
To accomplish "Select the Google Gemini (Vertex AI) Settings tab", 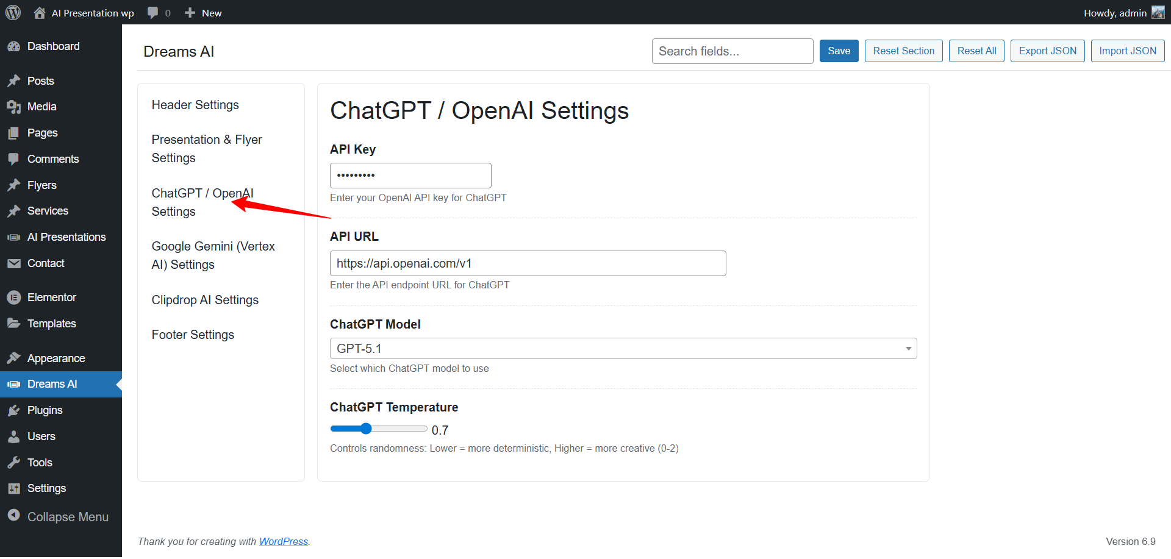I will [x=213, y=255].
